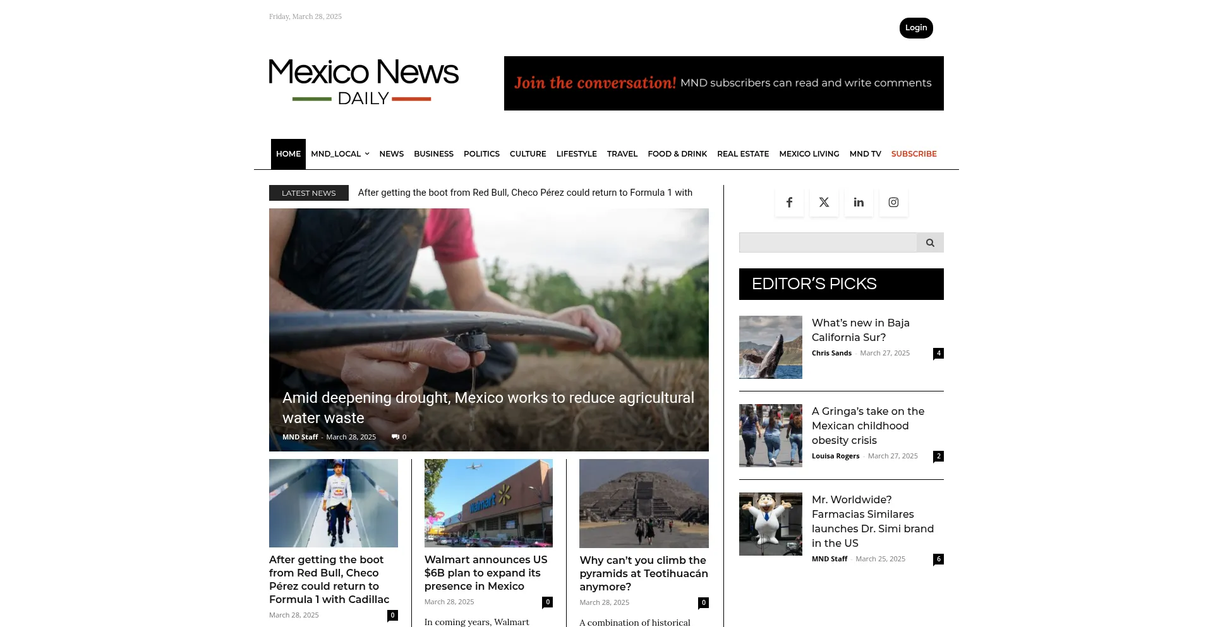1213x627 pixels.
Task: Click the Subscribe link in navigation
Action: click(x=914, y=154)
